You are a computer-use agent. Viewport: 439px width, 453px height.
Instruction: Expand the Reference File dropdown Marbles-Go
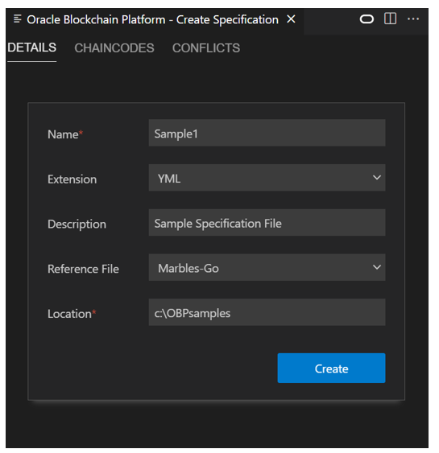click(x=267, y=267)
